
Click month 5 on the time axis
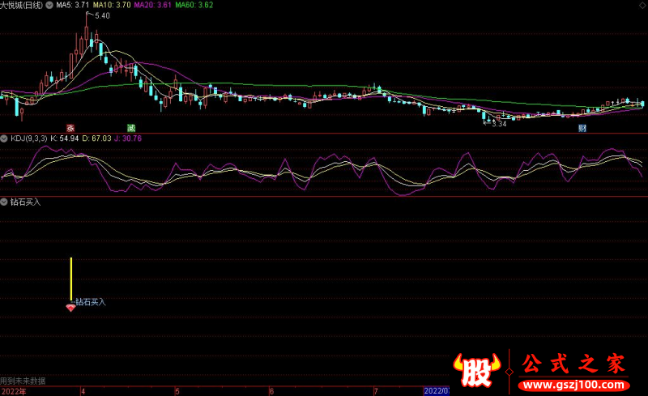[177, 391]
